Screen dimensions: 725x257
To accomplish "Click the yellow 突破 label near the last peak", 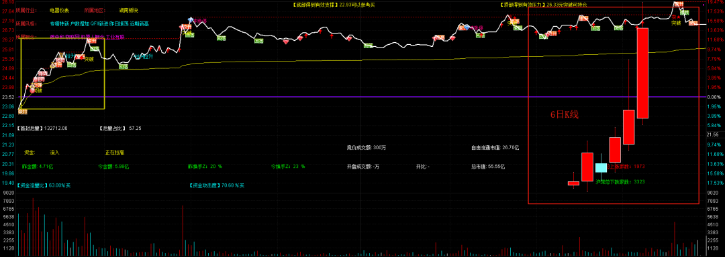I will (677, 22).
